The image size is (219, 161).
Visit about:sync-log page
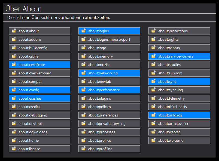pos(171,90)
